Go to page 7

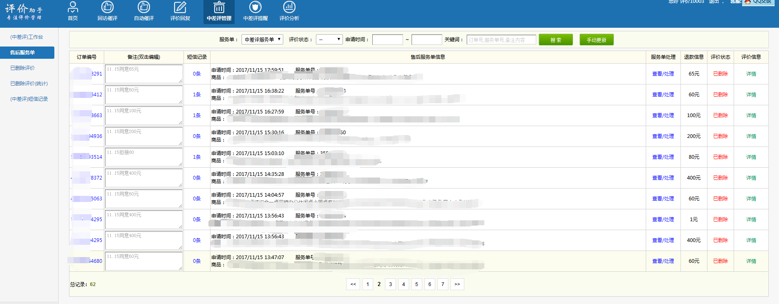[x=443, y=284]
